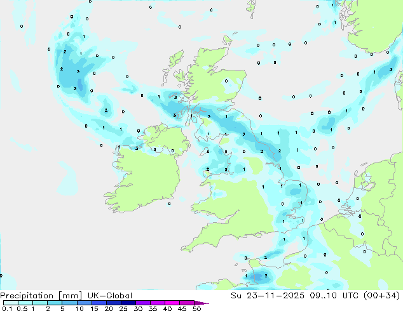
Task: Click the '25' legend scale label
Action: (123, 308)
